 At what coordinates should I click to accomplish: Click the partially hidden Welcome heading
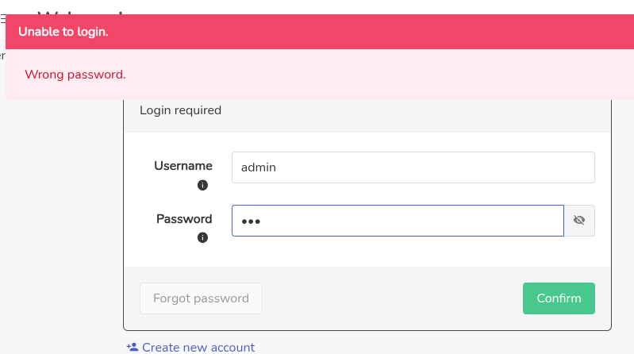tap(81, 13)
